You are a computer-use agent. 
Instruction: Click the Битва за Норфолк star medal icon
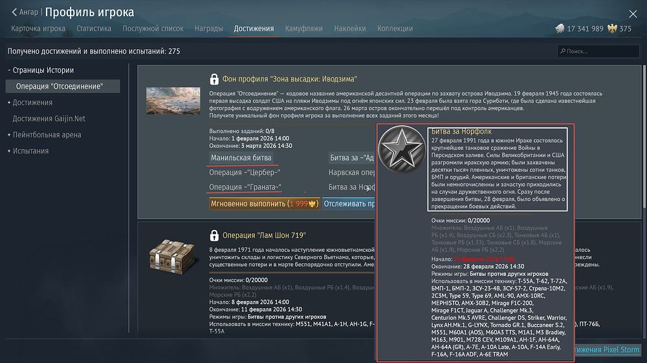(x=402, y=149)
